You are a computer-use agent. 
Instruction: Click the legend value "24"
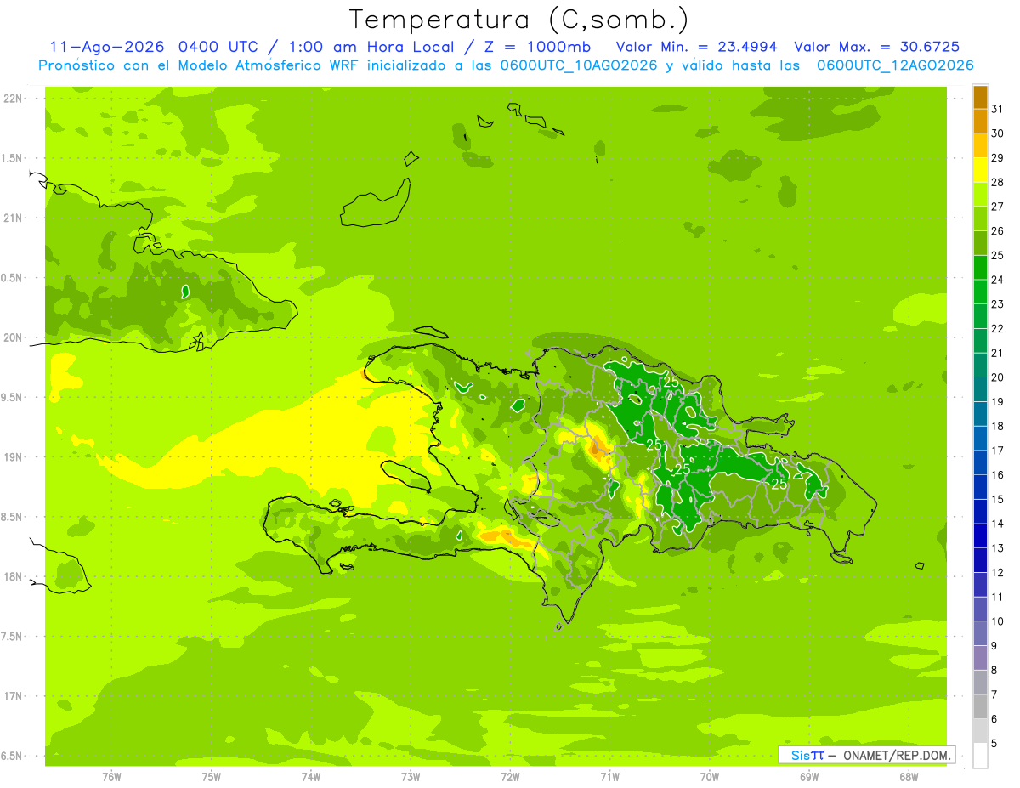(997, 280)
